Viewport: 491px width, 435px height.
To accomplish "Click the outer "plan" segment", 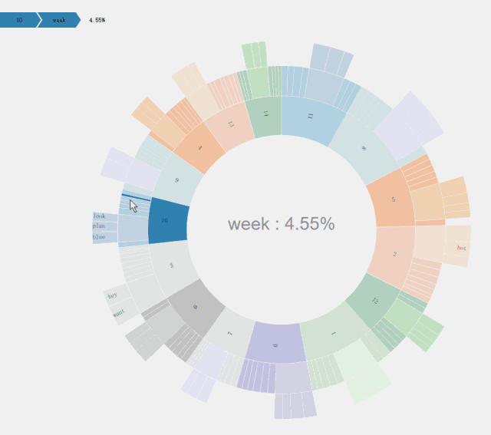I will pos(101,226).
